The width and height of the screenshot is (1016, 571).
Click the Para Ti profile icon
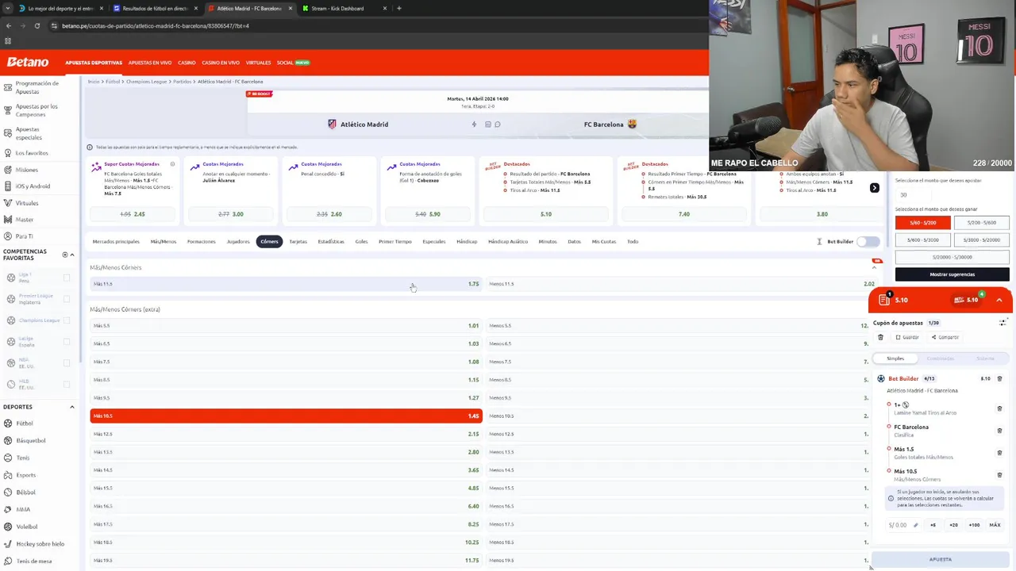pos(8,236)
